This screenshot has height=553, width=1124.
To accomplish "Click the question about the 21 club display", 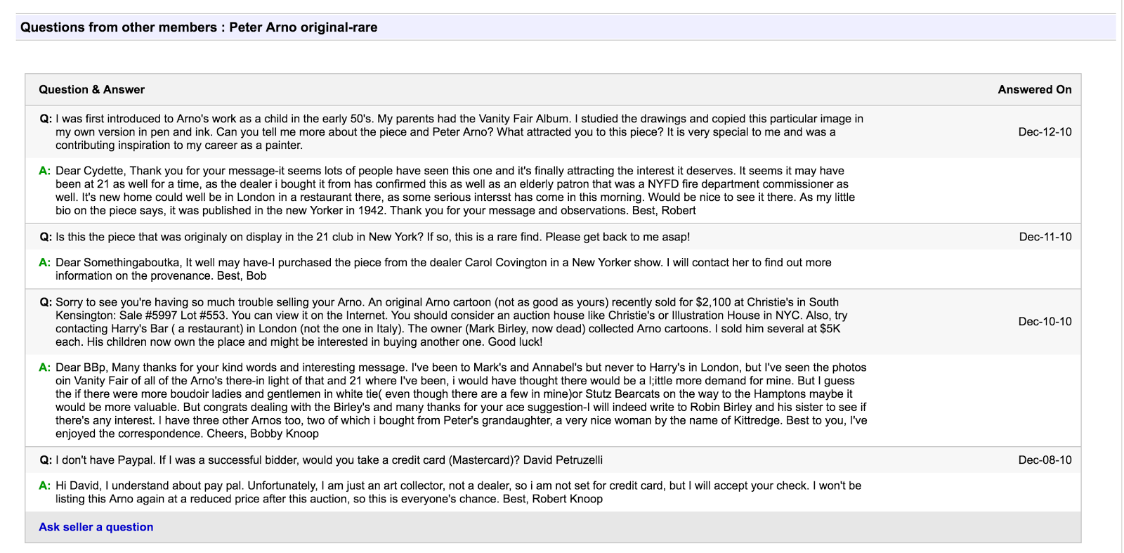I will pyautogui.click(x=372, y=237).
